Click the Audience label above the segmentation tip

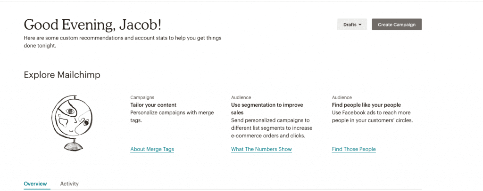click(x=241, y=97)
